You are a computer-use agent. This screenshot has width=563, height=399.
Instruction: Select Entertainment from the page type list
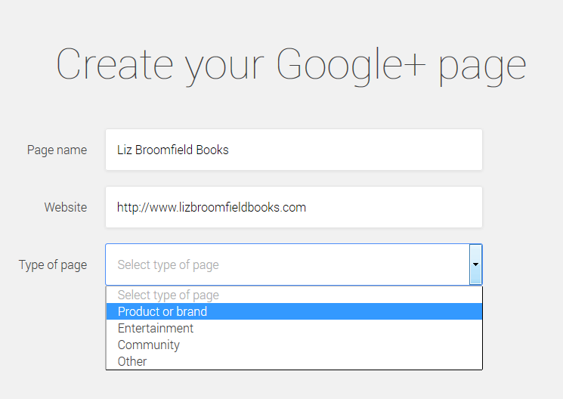pyautogui.click(x=156, y=328)
